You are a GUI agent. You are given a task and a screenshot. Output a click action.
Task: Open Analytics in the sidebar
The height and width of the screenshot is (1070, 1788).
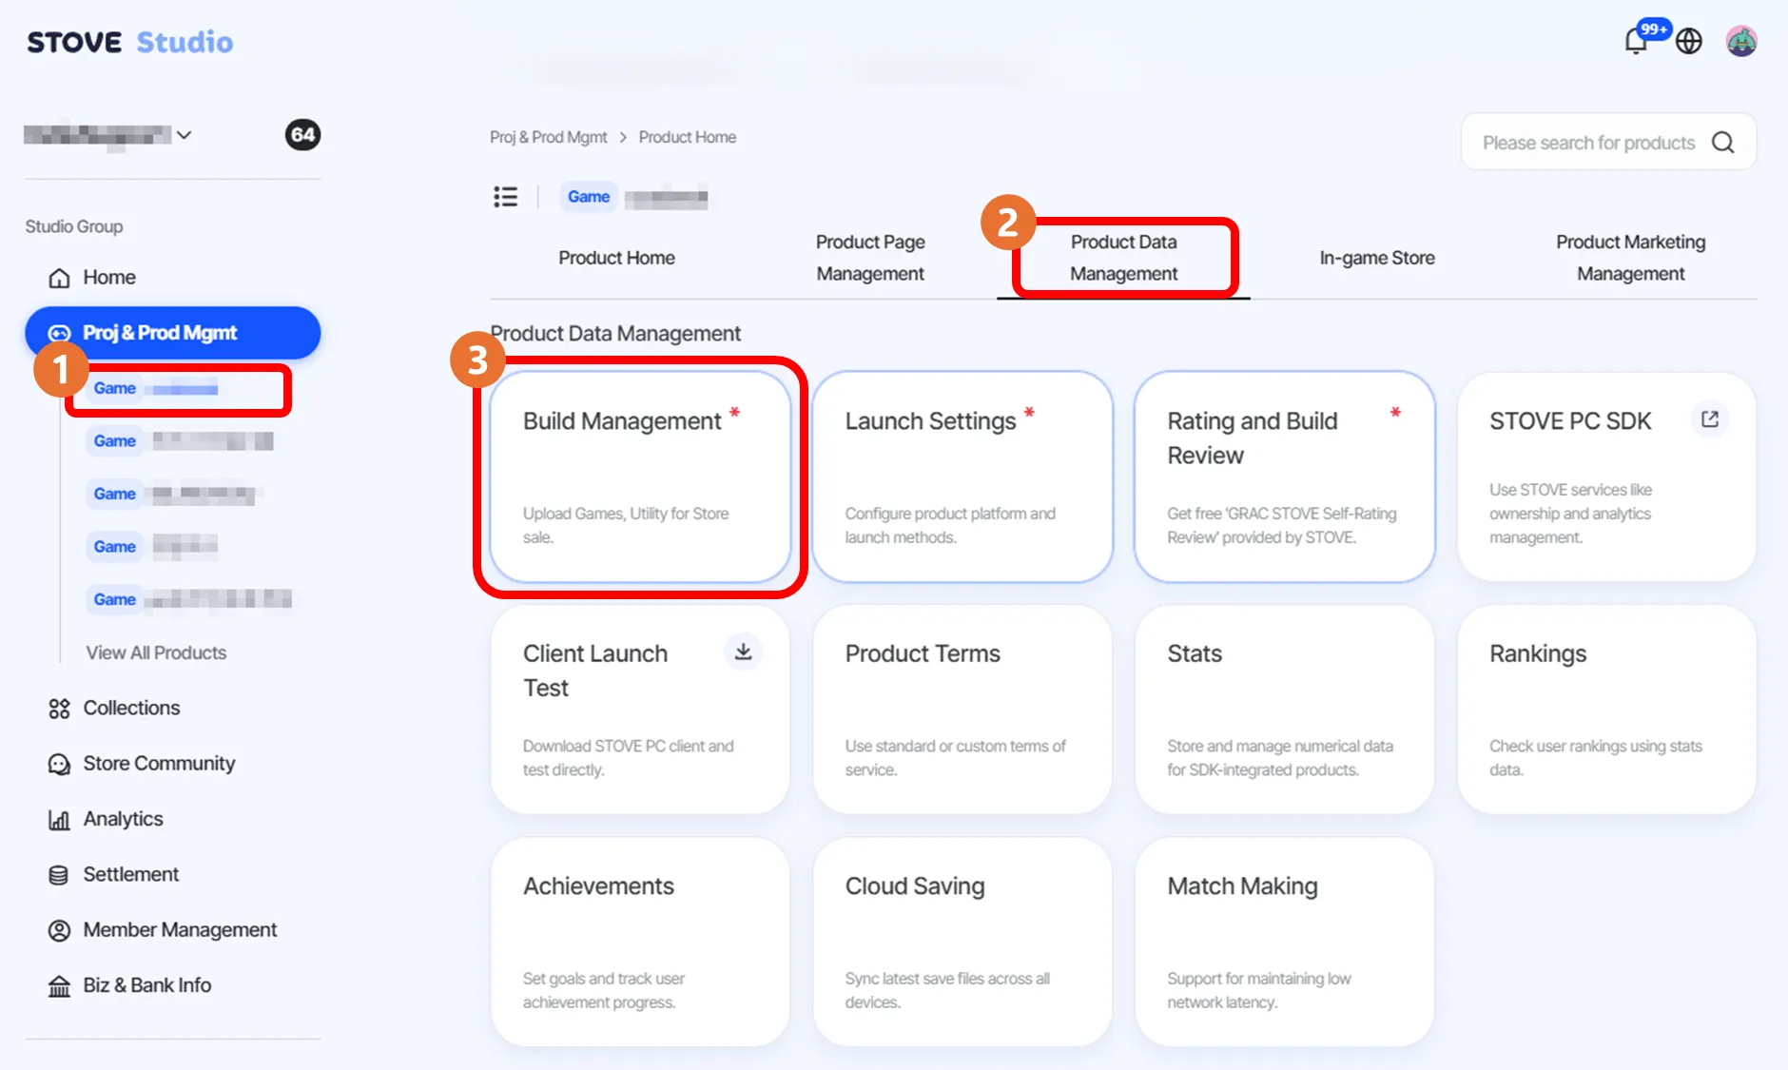coord(123,820)
